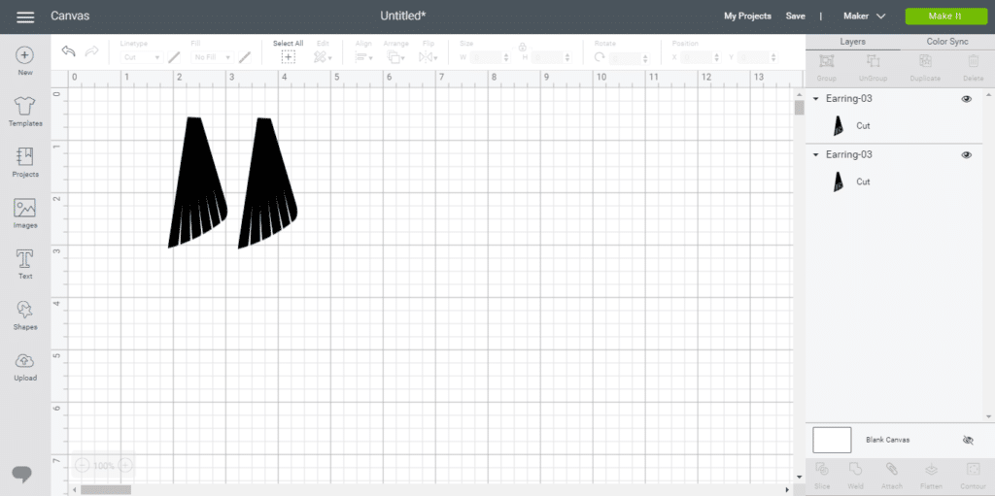Image resolution: width=995 pixels, height=496 pixels.
Task: Open the Maker machine dropdown
Action: 864,17
